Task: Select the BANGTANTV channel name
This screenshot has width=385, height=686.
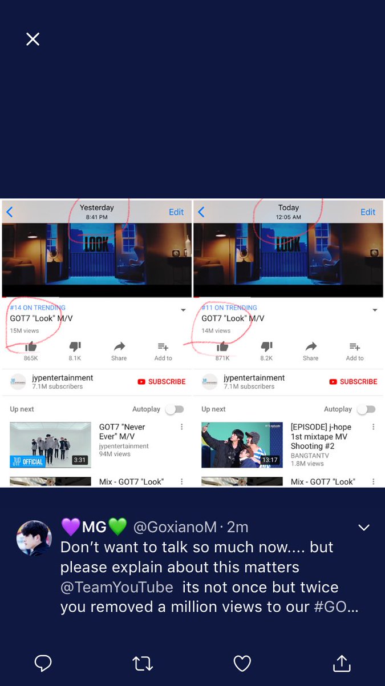Action: 310,456
